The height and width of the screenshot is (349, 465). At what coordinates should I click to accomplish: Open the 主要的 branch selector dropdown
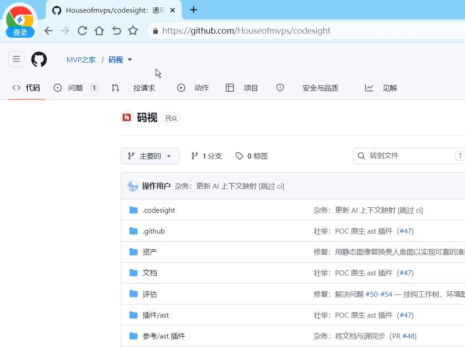[x=150, y=156]
